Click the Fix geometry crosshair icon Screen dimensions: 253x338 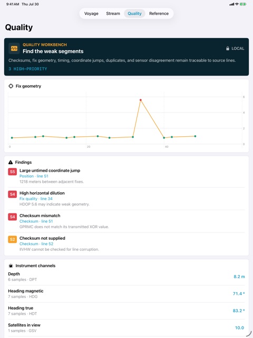coord(11,86)
